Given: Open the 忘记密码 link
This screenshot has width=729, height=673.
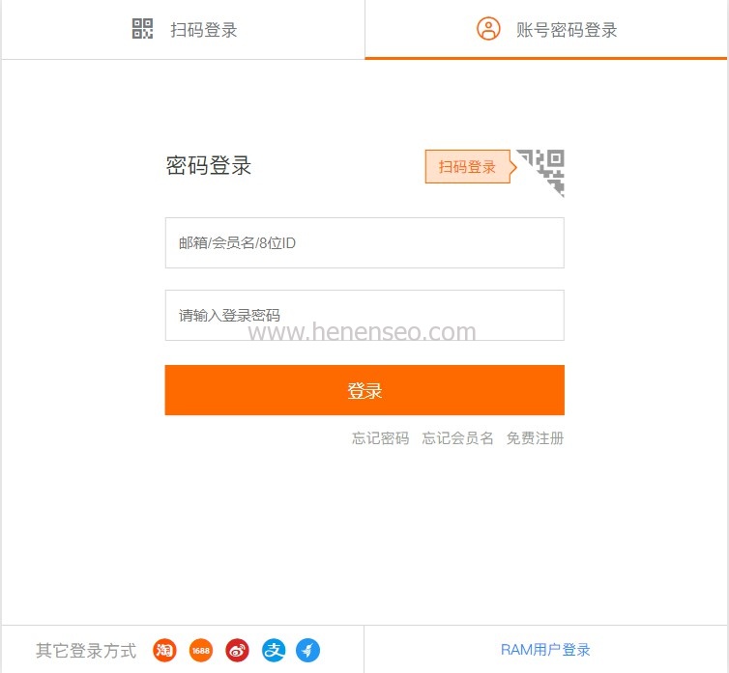Looking at the screenshot, I should pos(380,438).
